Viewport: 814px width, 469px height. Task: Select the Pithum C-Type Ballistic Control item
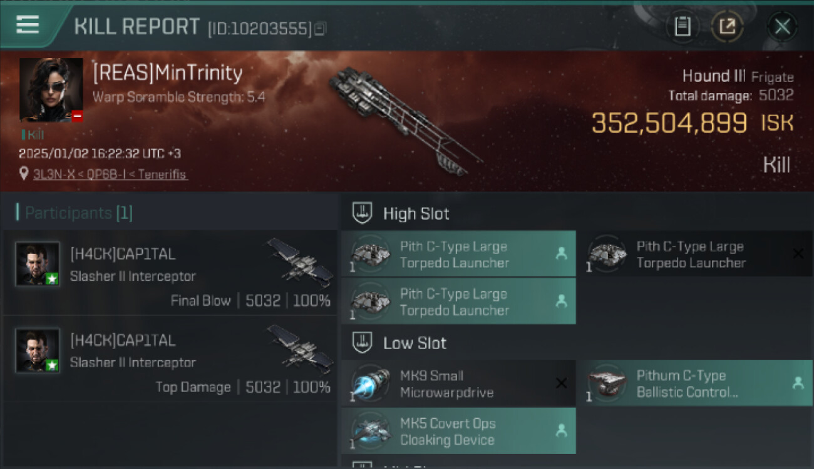[x=695, y=383]
